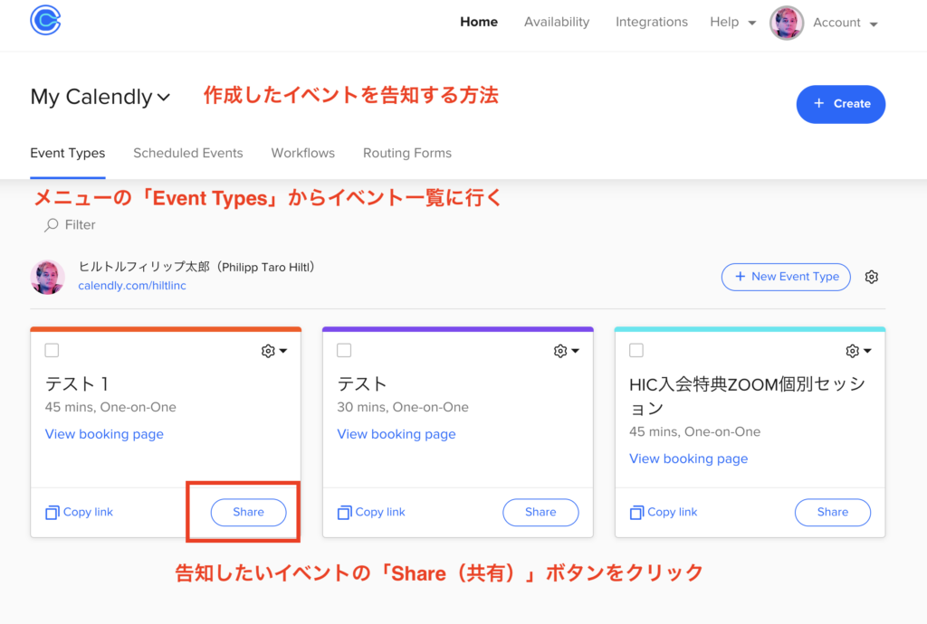Click the blue Create button
The width and height of the screenshot is (927, 624).
[x=841, y=104]
